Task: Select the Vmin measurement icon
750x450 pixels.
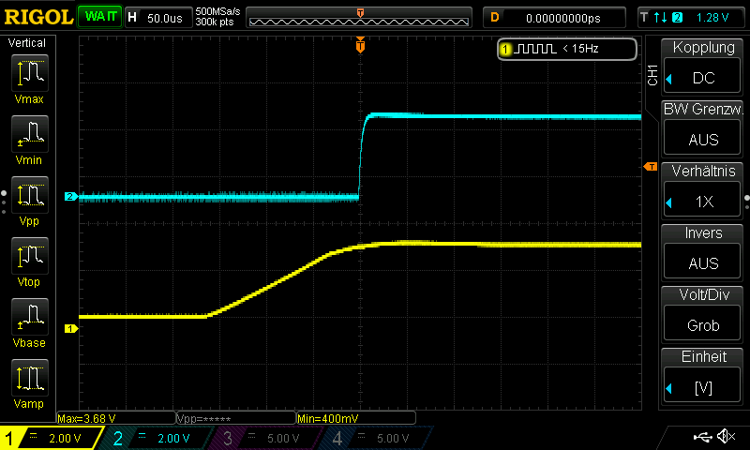Action: click(x=30, y=134)
